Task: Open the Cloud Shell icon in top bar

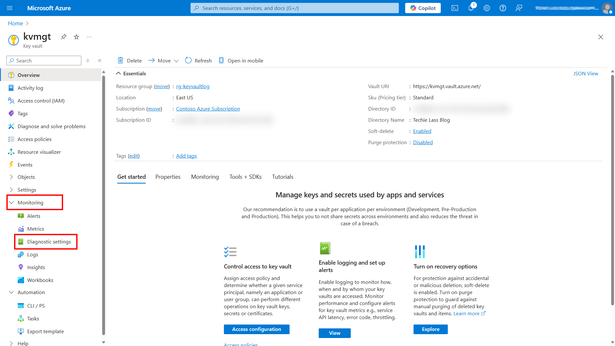Action: (455, 8)
